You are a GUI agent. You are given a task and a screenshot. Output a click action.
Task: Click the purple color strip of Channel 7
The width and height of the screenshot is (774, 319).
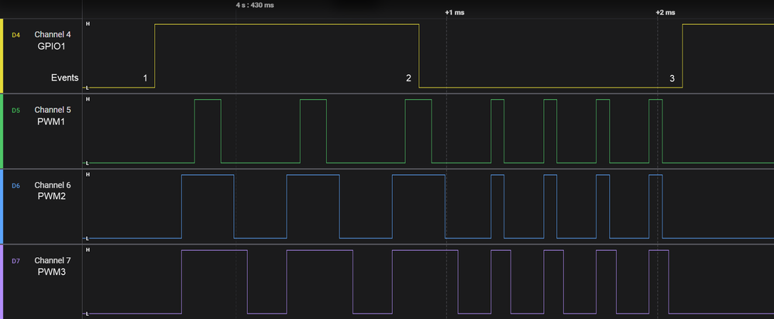(2, 282)
